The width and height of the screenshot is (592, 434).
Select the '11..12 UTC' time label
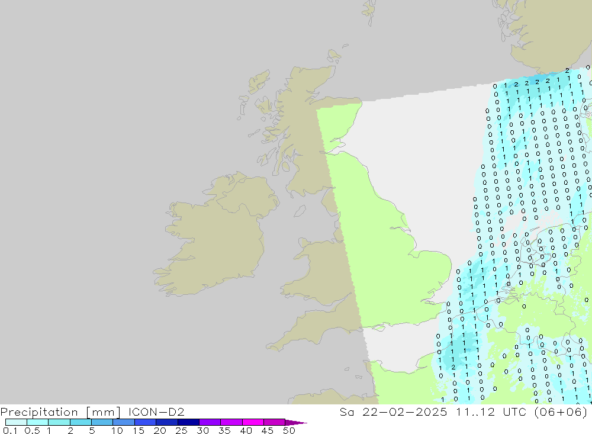tap(491, 412)
